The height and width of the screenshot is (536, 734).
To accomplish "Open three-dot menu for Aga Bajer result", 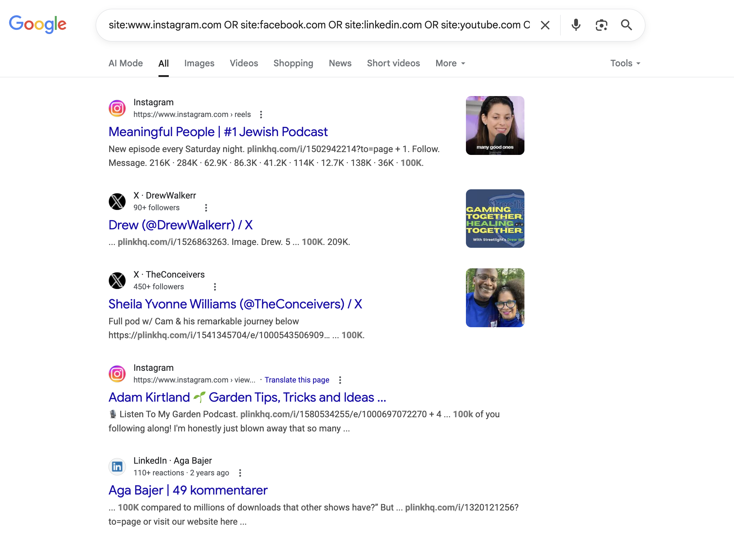I will (240, 473).
